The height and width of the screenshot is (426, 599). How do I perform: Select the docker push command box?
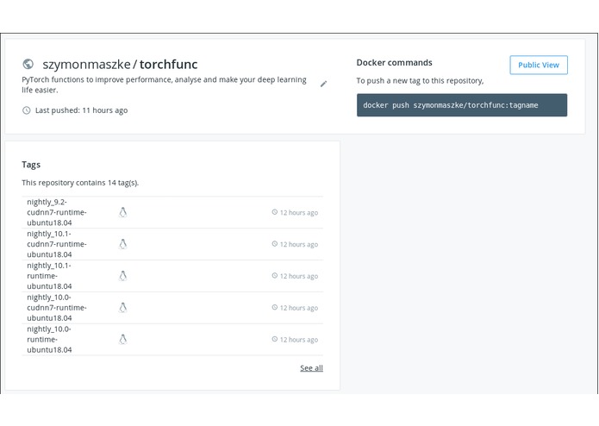point(462,105)
